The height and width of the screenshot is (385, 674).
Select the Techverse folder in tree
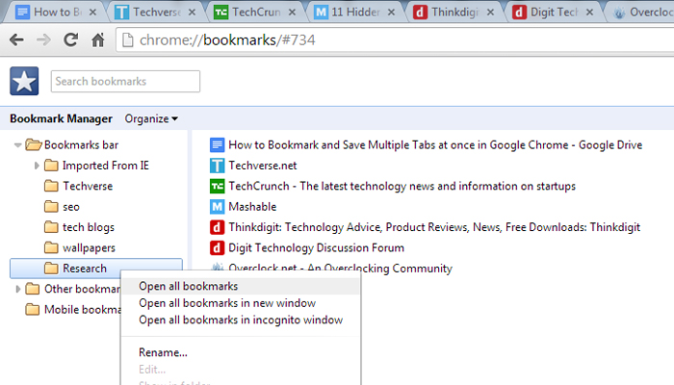click(x=88, y=186)
